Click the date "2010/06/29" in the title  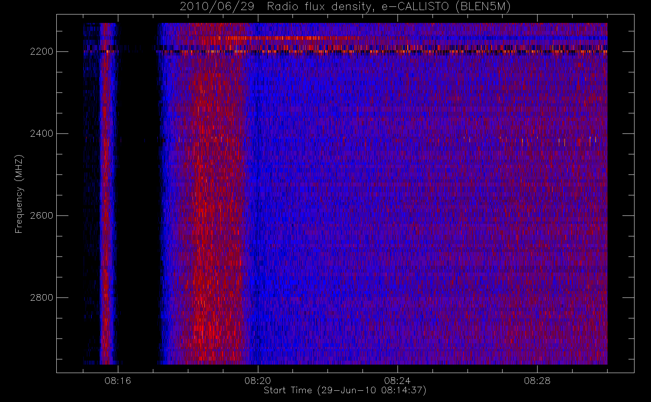(x=217, y=7)
